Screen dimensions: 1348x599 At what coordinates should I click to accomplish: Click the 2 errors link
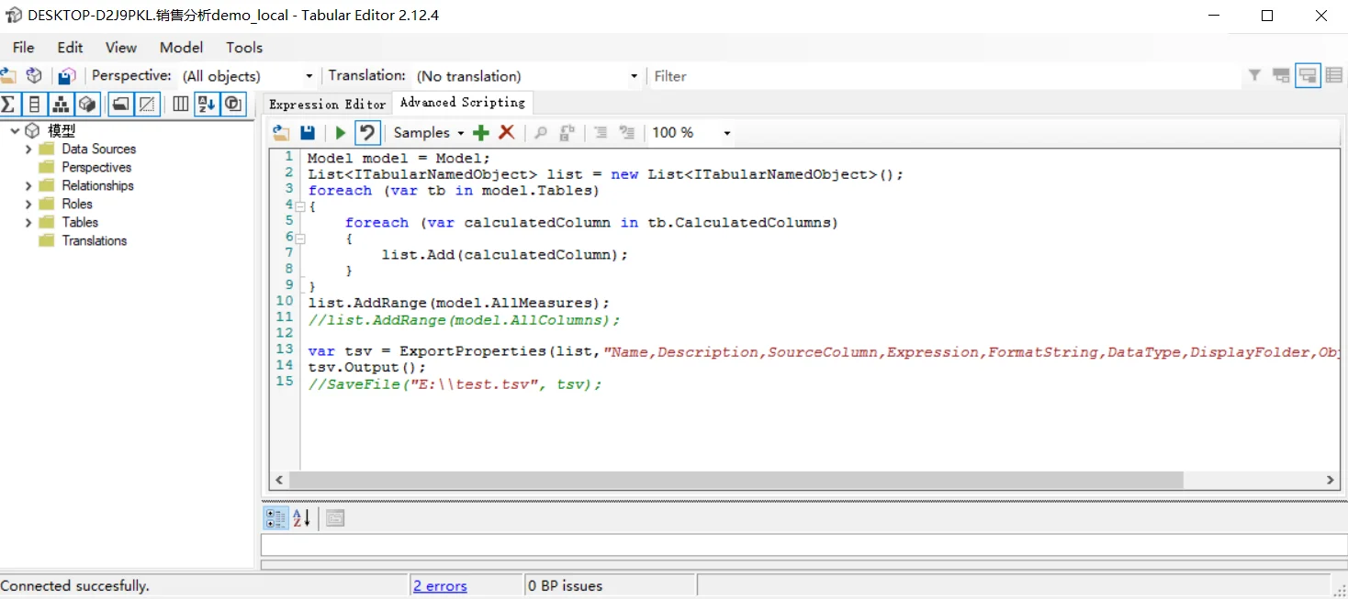(x=440, y=586)
